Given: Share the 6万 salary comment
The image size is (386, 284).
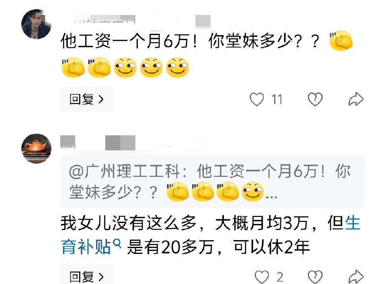Looking at the screenshot, I should [x=356, y=99].
